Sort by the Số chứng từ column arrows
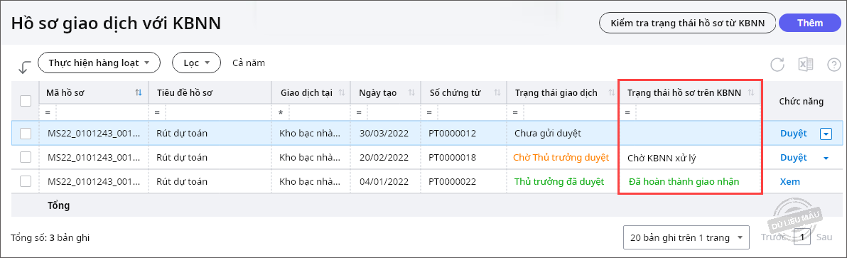847x258 pixels. tap(497, 93)
